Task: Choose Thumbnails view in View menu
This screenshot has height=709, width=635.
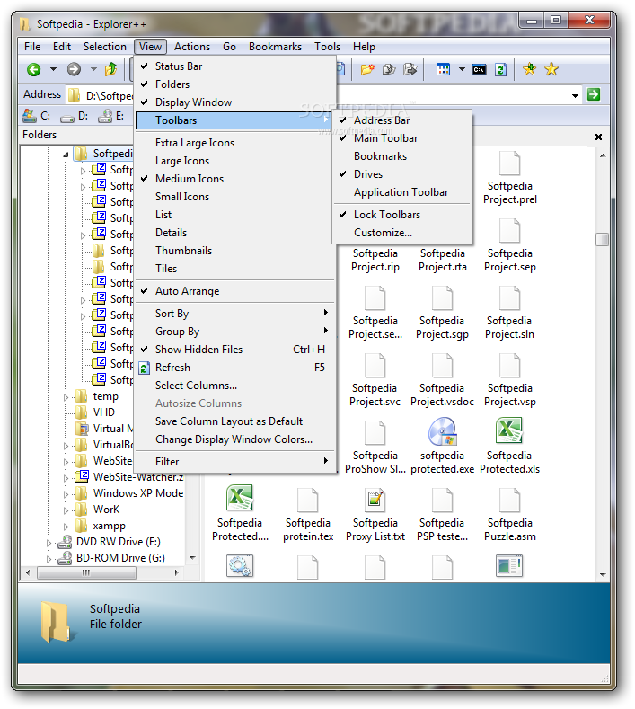Action: 235,251
